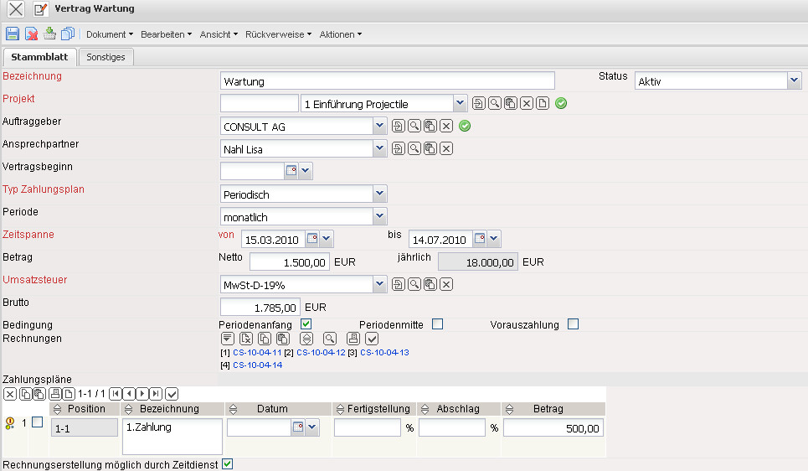Go to last page in Zahlungspläne navigation
The height and width of the screenshot is (471, 808).
tap(156, 393)
